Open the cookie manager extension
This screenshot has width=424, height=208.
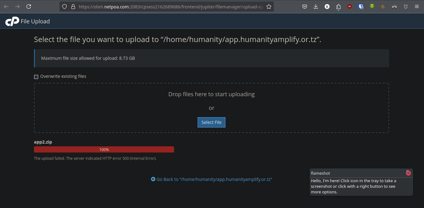[383, 7]
